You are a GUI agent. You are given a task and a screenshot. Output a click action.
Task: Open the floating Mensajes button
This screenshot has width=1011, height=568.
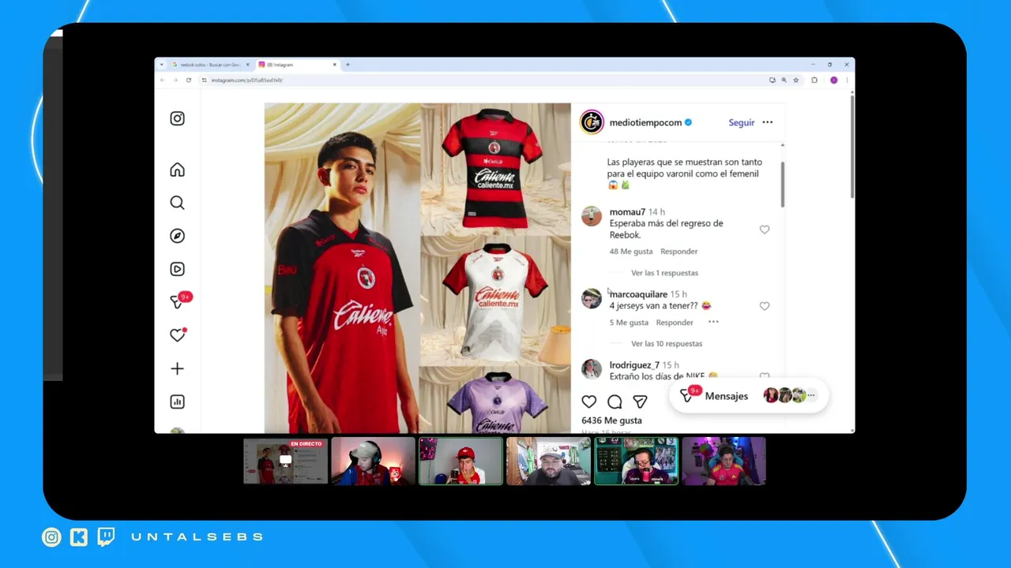(749, 396)
